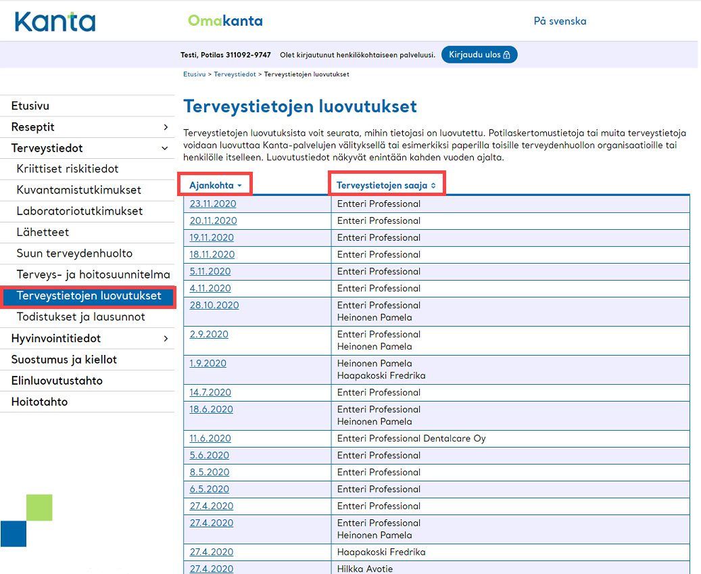Click the 'Terveystietojen luovutukset' page heading
Screen dimensions: 701x574
coord(300,106)
